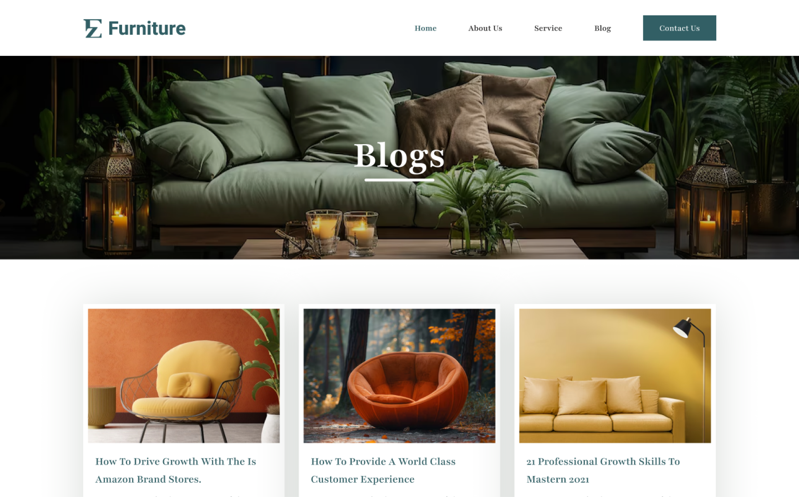Click the EZ logo icon
Screen dimensions: 799x497
(93, 28)
